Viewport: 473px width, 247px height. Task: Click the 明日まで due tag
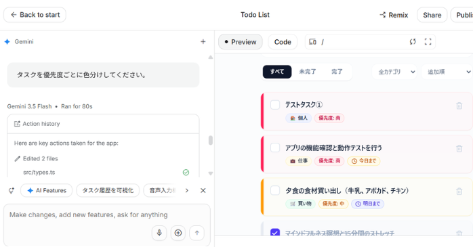click(x=368, y=204)
